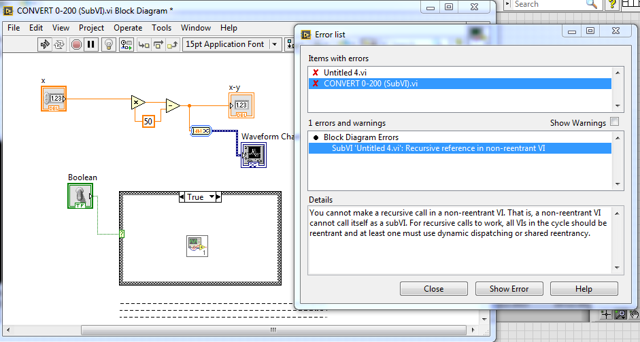Select the Waveform Chart terminal
Viewport: 640px width, 342px height.
254,155
